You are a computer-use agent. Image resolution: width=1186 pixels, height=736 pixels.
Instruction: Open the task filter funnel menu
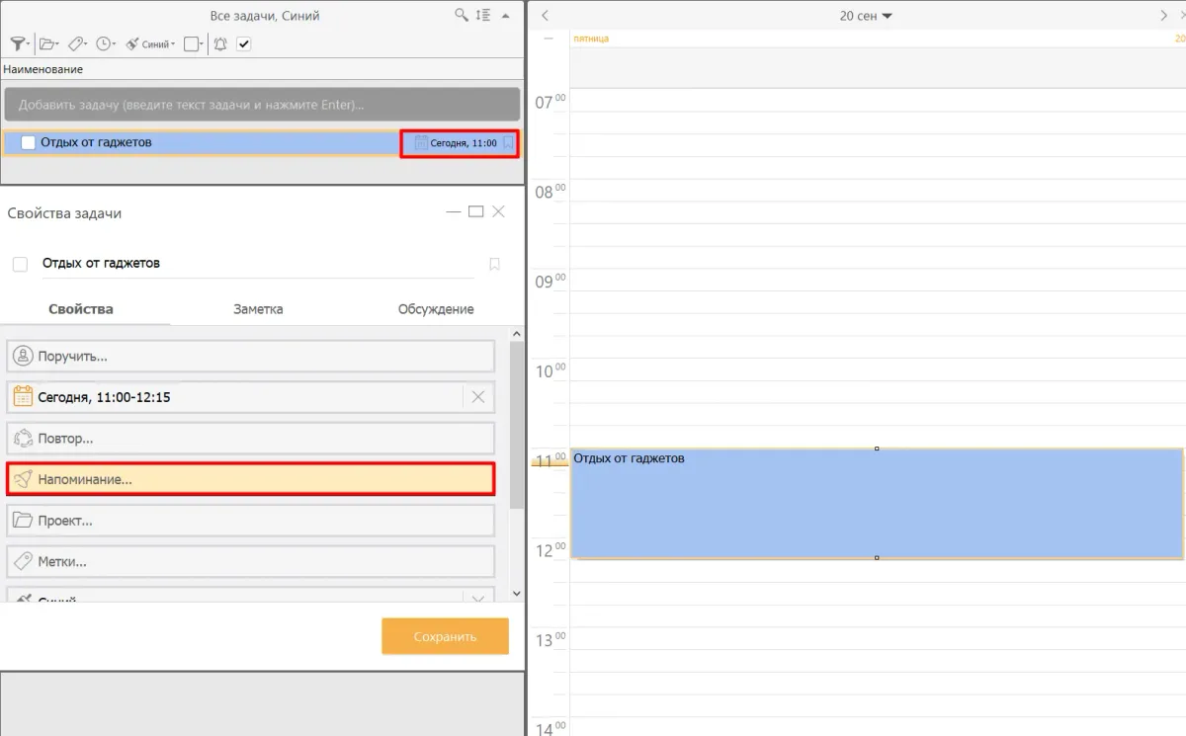(18, 43)
